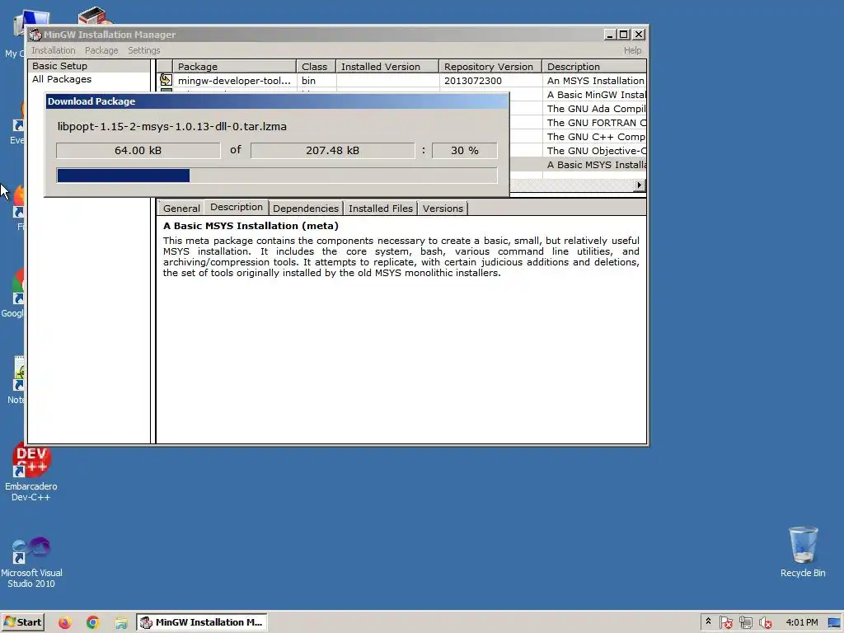The height and width of the screenshot is (633, 844).
Task: Select the A Basic MinGW Installation description row
Action: coord(595,95)
